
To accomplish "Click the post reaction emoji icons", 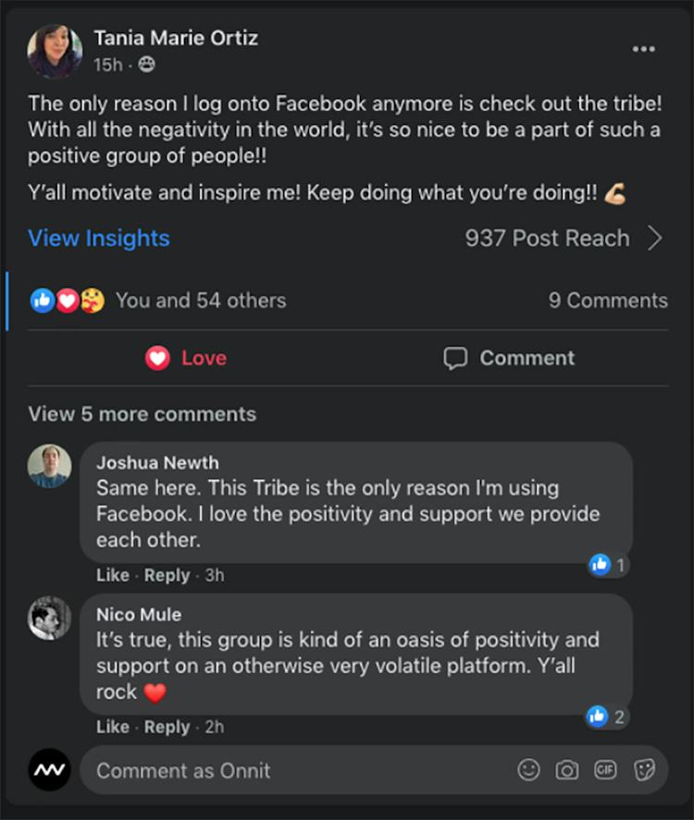I will pos(67,300).
